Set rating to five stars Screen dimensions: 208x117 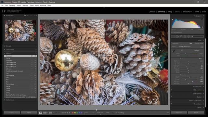pos(70,113)
